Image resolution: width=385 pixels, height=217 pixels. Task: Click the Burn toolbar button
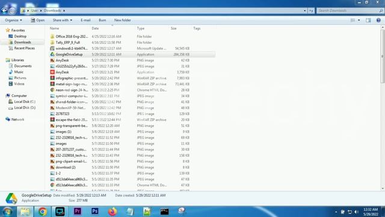click(102, 20)
